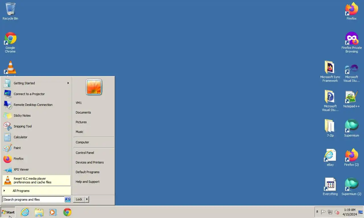Image resolution: width=364 pixels, height=218 pixels.
Task: Click the network tray icon
Action: click(330, 212)
